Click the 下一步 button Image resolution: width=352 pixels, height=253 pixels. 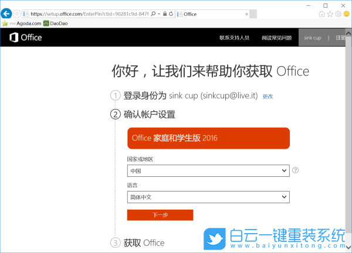click(x=160, y=215)
